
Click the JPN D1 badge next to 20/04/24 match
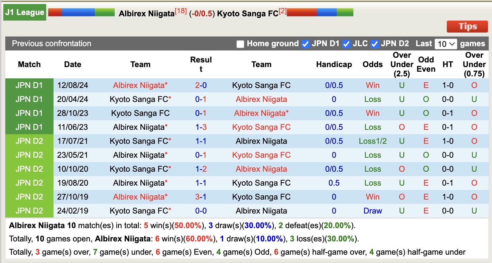coord(29,99)
